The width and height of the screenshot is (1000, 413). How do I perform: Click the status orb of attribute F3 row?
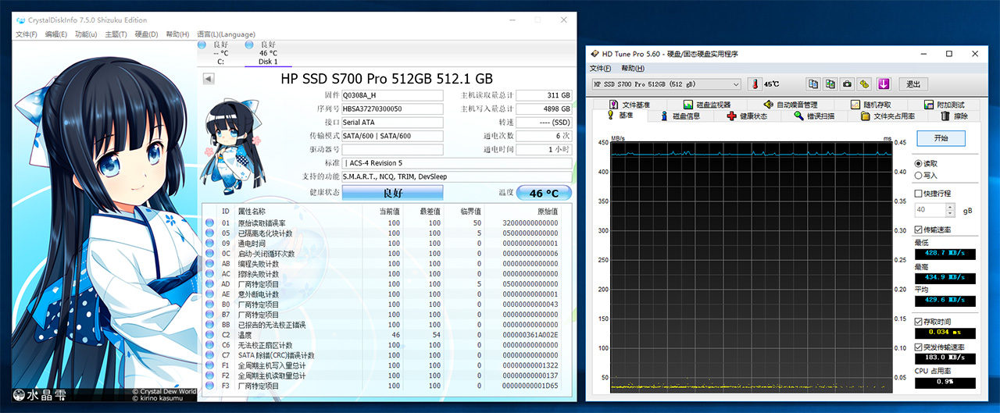(x=209, y=385)
